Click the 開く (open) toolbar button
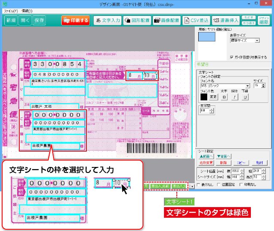 pyautogui.click(x=25, y=20)
